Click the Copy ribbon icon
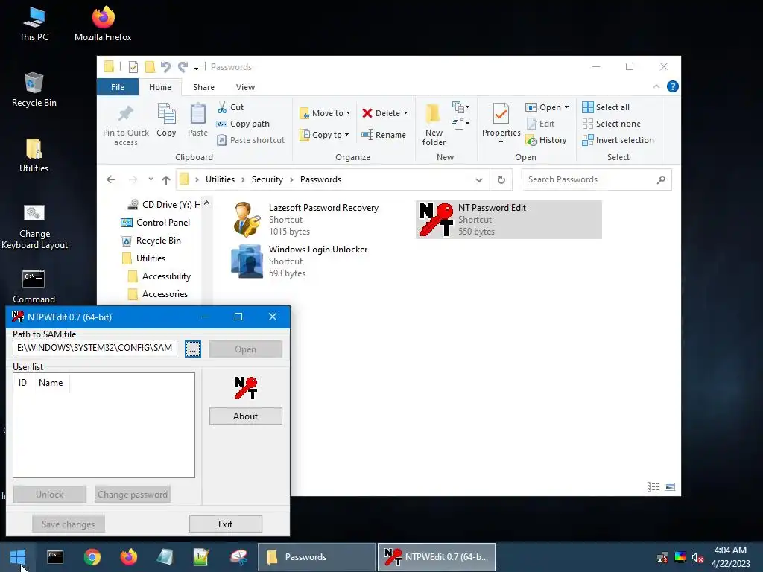This screenshot has width=763, height=572. [x=166, y=120]
